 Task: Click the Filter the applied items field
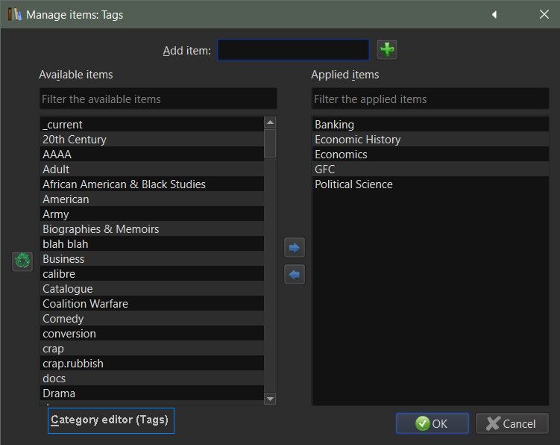pos(430,99)
